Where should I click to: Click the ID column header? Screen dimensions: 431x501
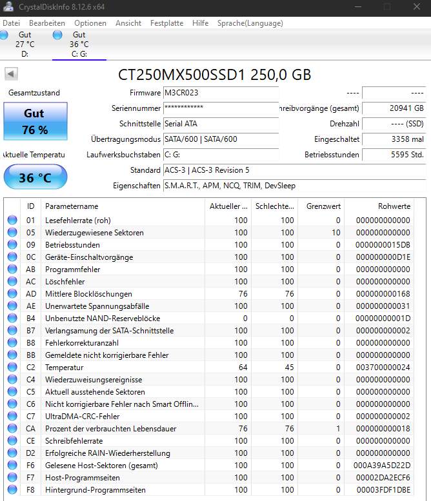click(x=31, y=206)
